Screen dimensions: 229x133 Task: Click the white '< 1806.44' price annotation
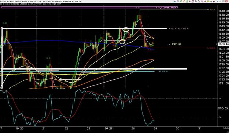pos(175,44)
